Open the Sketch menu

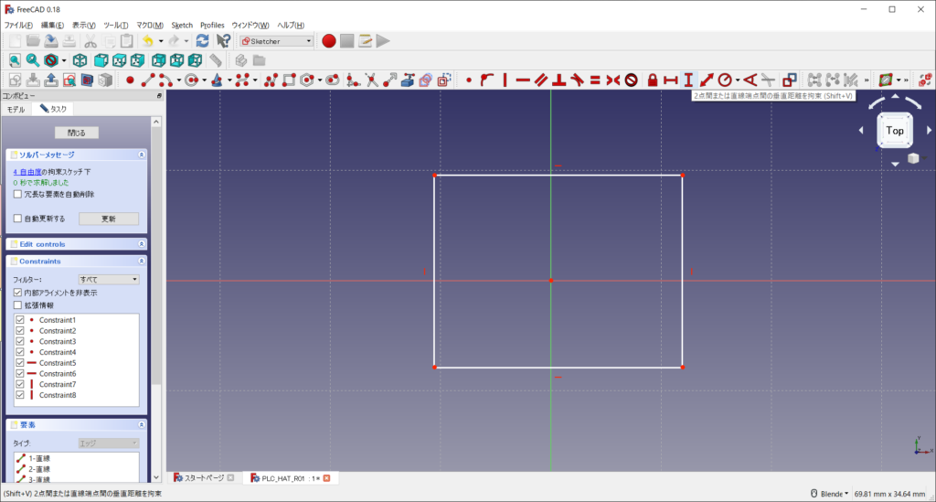click(x=182, y=25)
